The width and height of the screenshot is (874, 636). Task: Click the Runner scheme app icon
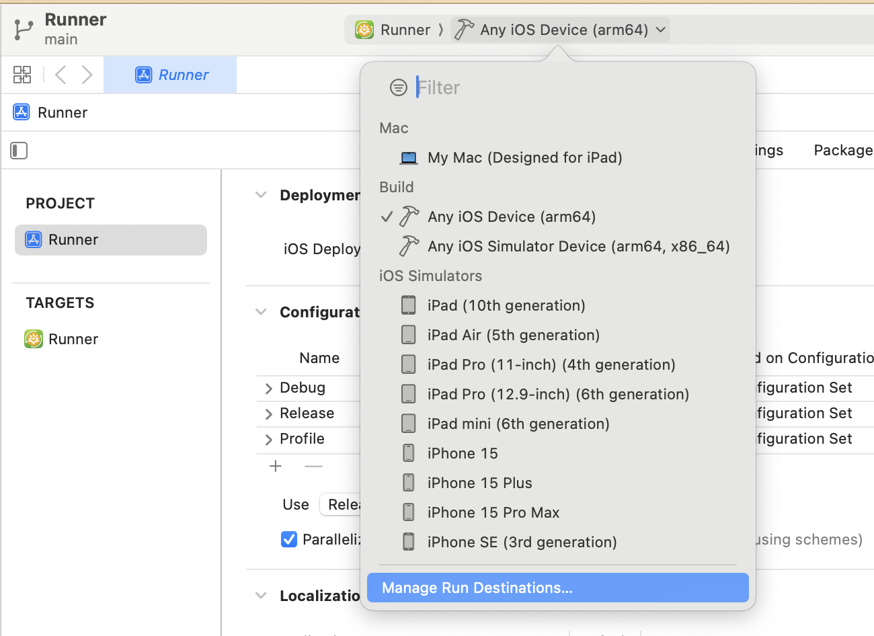tap(364, 30)
